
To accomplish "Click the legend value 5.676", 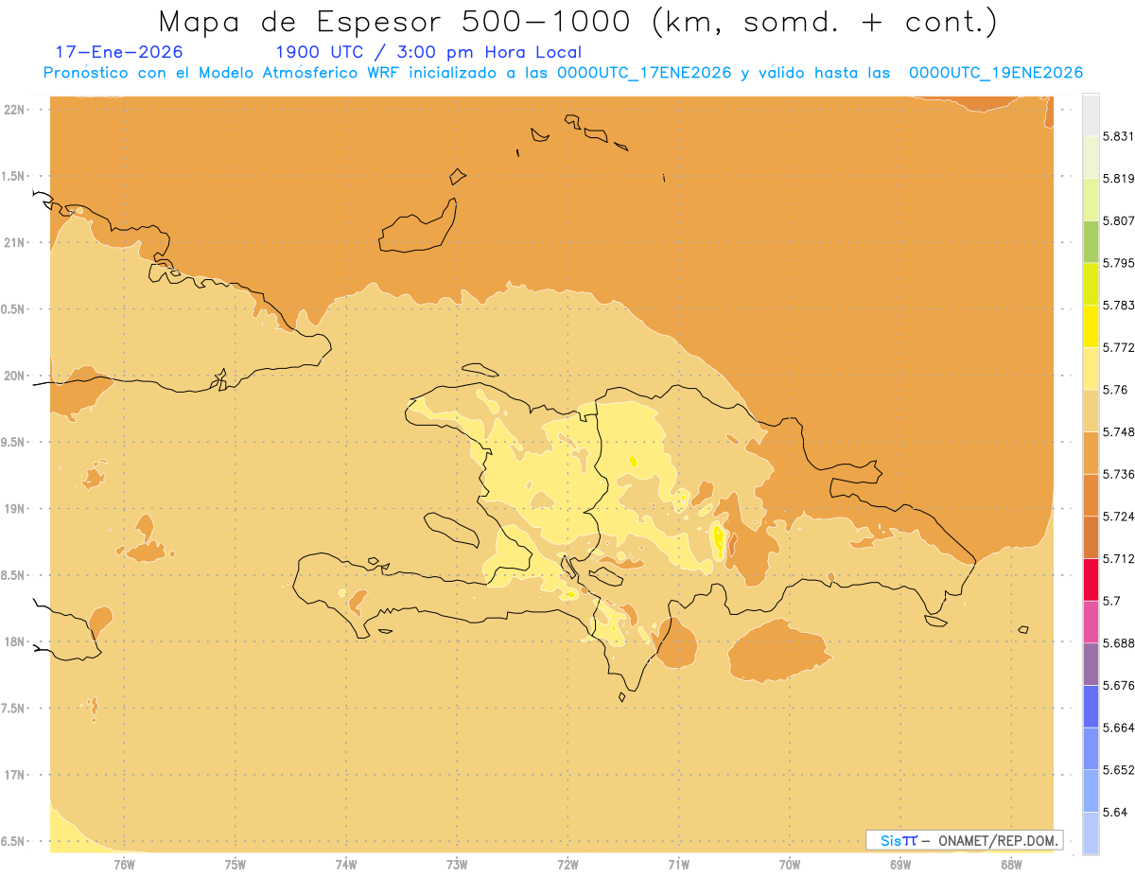I will coord(1118,685).
